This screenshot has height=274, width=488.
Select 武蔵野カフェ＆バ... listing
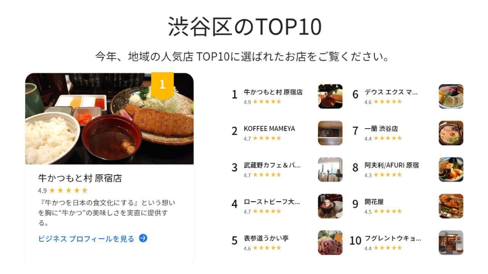[272, 166]
